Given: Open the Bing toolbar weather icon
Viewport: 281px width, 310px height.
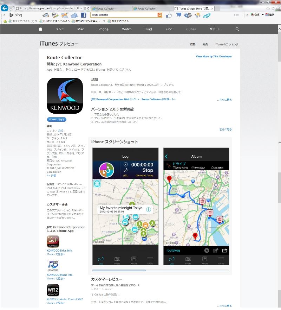Looking at the screenshot, I should coord(65,15).
